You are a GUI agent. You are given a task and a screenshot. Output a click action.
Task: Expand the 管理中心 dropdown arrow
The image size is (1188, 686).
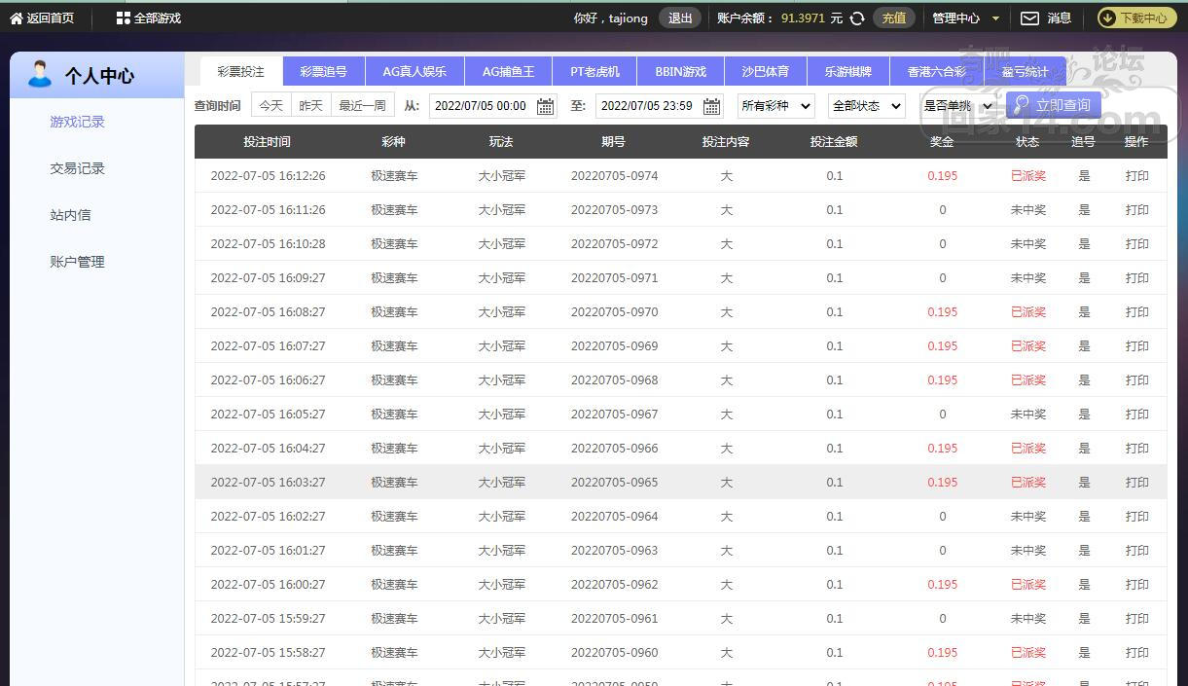click(x=995, y=18)
